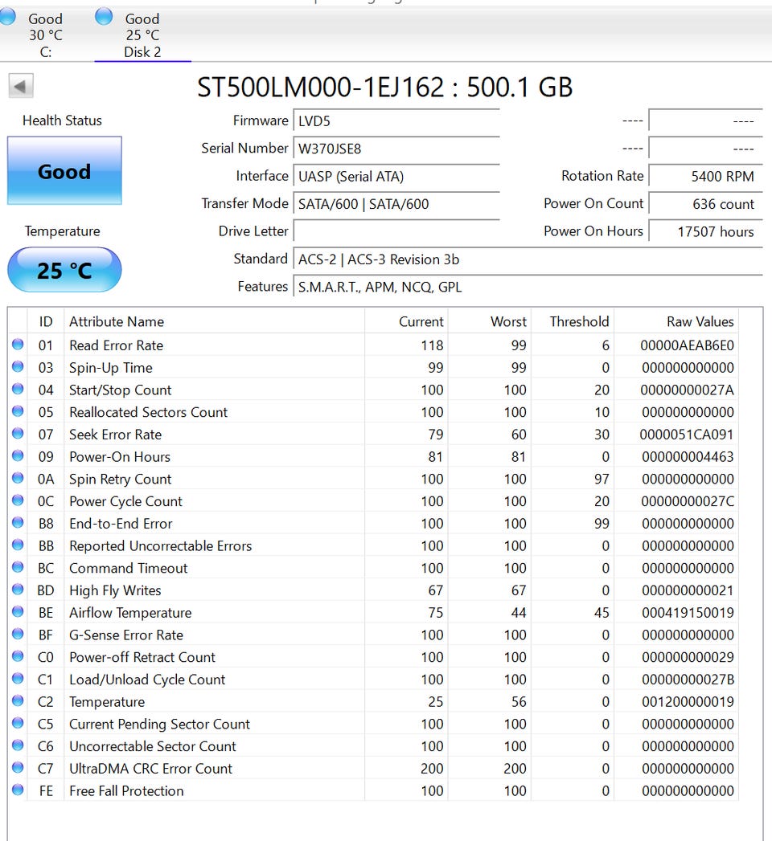Click status icon for High Fly Writes
This screenshot has height=841, width=772.
click(x=18, y=590)
